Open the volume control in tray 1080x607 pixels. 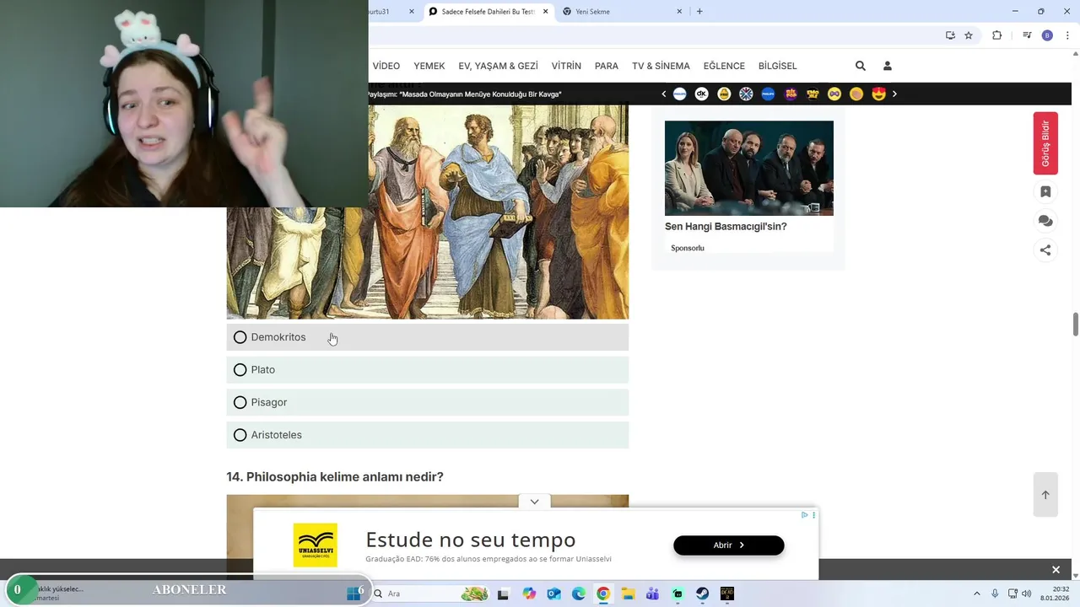click(1027, 594)
